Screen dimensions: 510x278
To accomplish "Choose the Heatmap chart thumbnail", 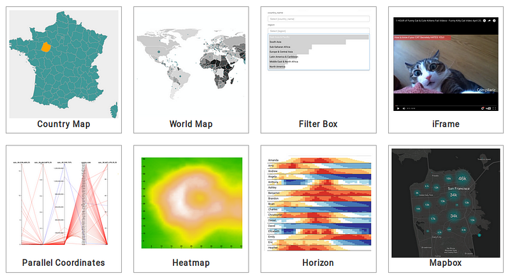I will (x=192, y=203).
